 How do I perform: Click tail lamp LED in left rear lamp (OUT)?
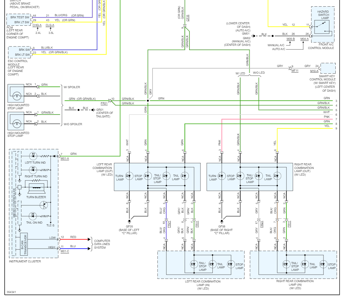[x=185, y=176]
